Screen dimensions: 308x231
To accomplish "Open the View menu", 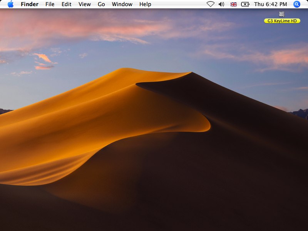I will pos(84,4).
